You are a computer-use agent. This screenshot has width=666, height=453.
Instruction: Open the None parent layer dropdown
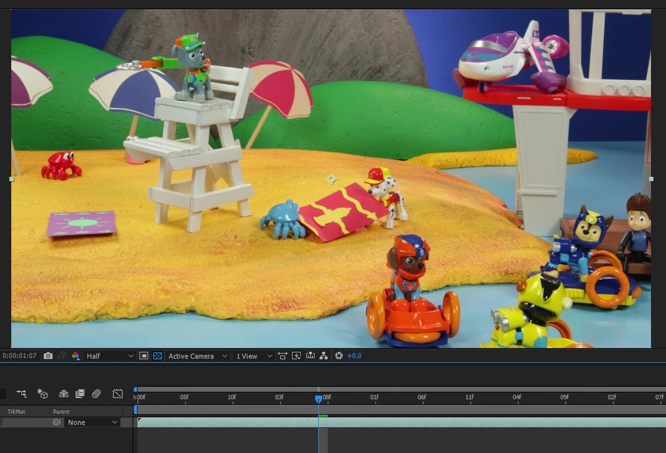[x=92, y=422]
